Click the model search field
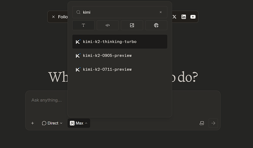253x148 pixels. 120,12
